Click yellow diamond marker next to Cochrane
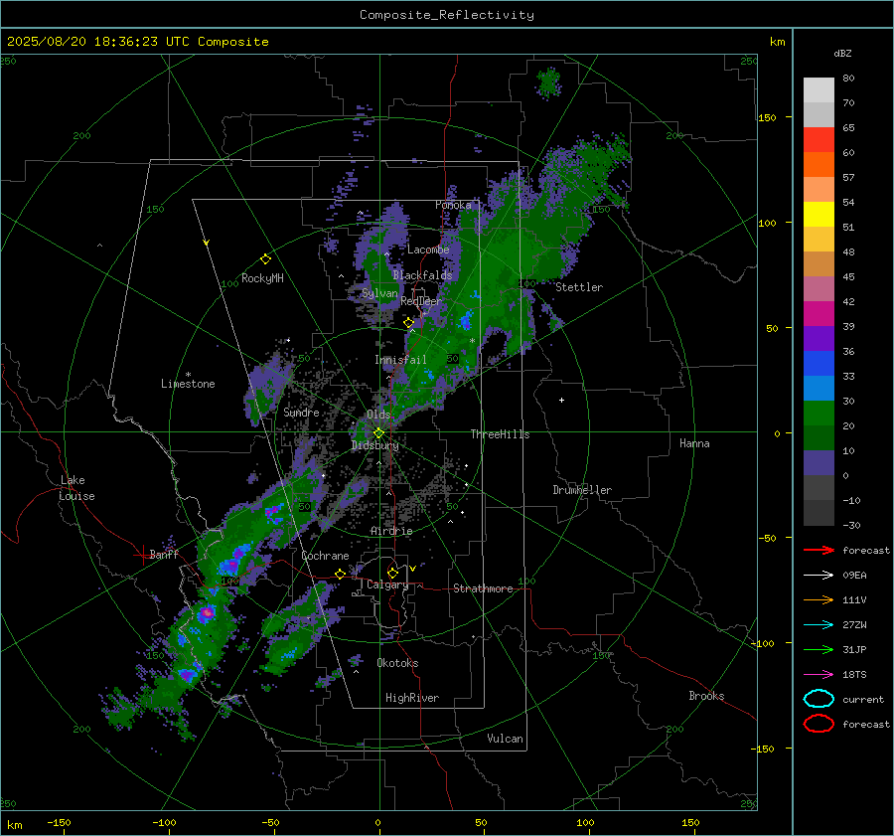The image size is (894, 836). coord(341,574)
